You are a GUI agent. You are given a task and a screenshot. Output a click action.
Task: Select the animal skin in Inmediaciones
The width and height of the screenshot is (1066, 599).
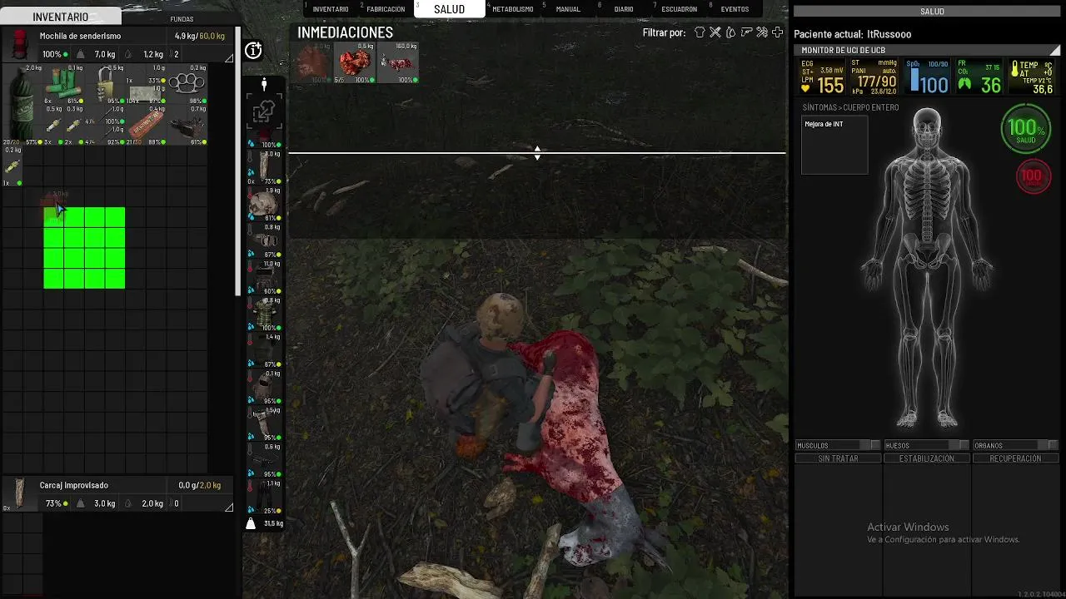click(313, 63)
